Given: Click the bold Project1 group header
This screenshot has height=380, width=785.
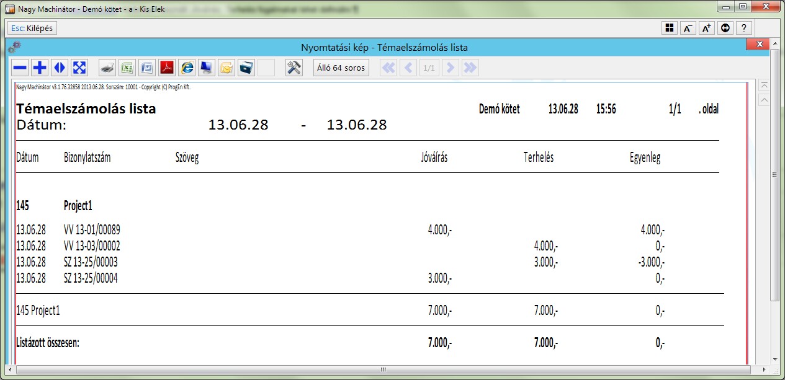Looking at the screenshot, I should pos(78,205).
